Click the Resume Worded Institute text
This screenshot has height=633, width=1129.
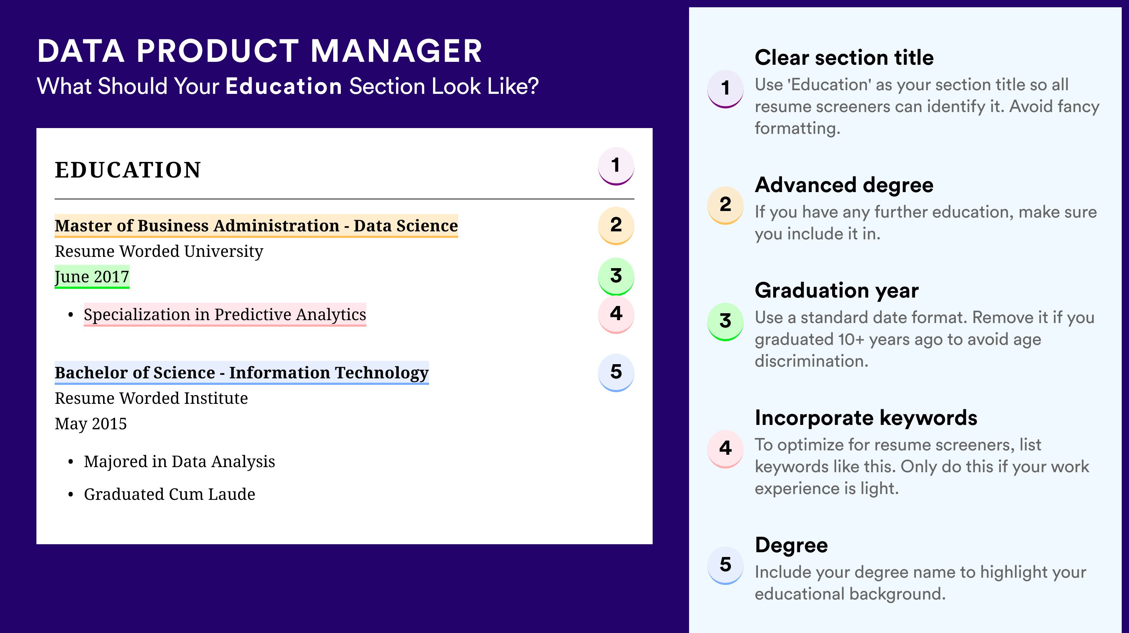pos(151,398)
